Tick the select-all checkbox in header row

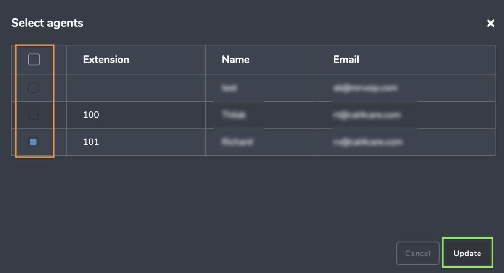(34, 59)
